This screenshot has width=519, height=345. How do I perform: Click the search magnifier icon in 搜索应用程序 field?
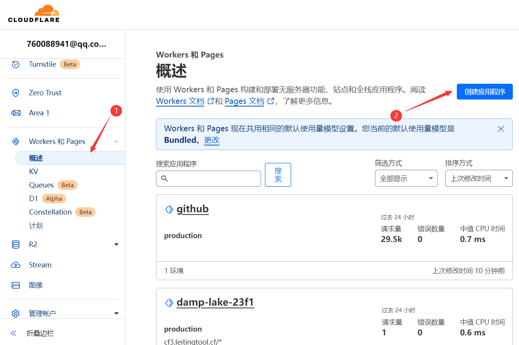point(165,178)
